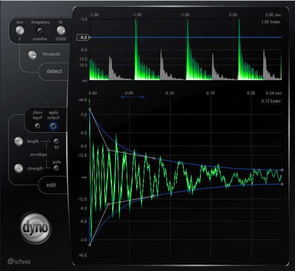This screenshot has width=295, height=271.
Task: Open the edit tab
Action: tap(51, 185)
